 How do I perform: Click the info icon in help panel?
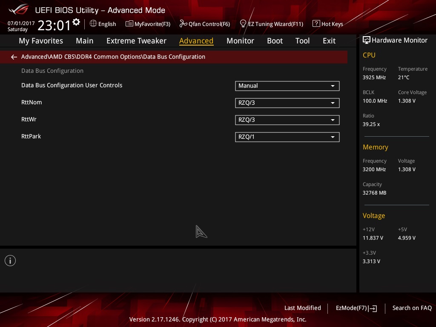coord(10,261)
